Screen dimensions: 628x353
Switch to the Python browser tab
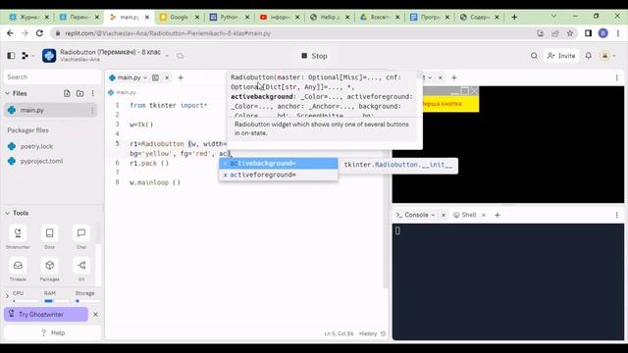(229, 17)
